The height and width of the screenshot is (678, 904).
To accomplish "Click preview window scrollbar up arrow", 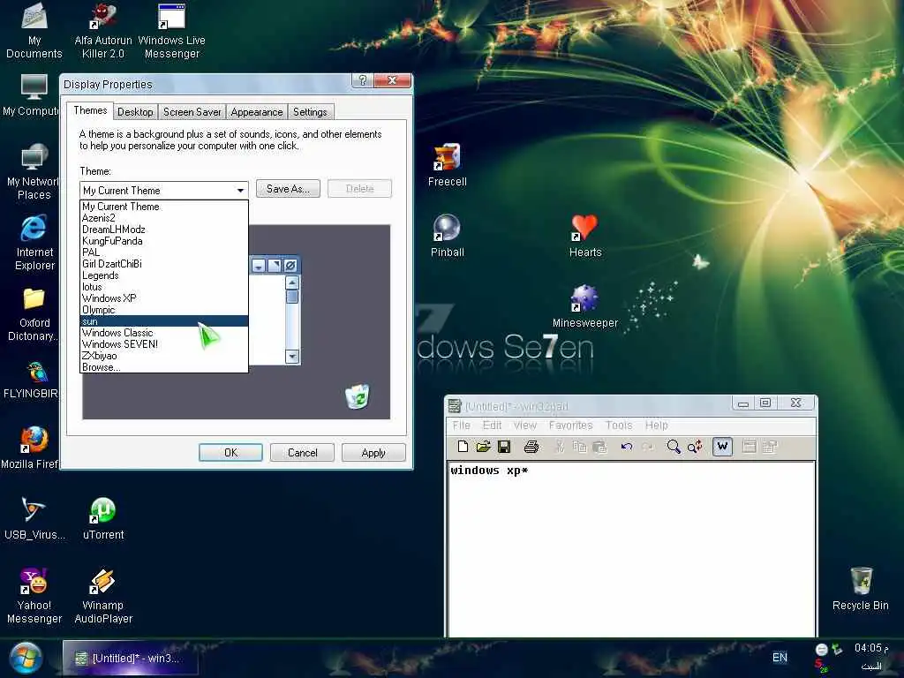I will coord(292,282).
